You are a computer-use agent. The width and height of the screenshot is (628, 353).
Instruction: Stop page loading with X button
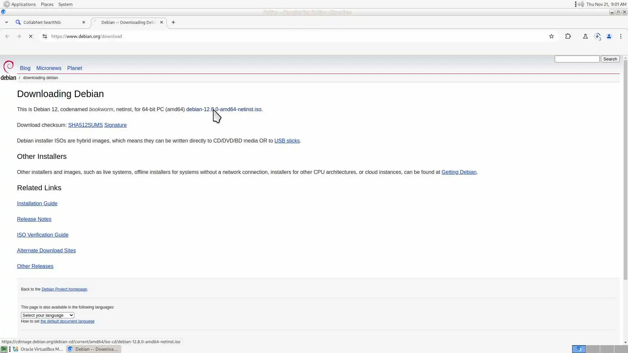tap(31, 36)
